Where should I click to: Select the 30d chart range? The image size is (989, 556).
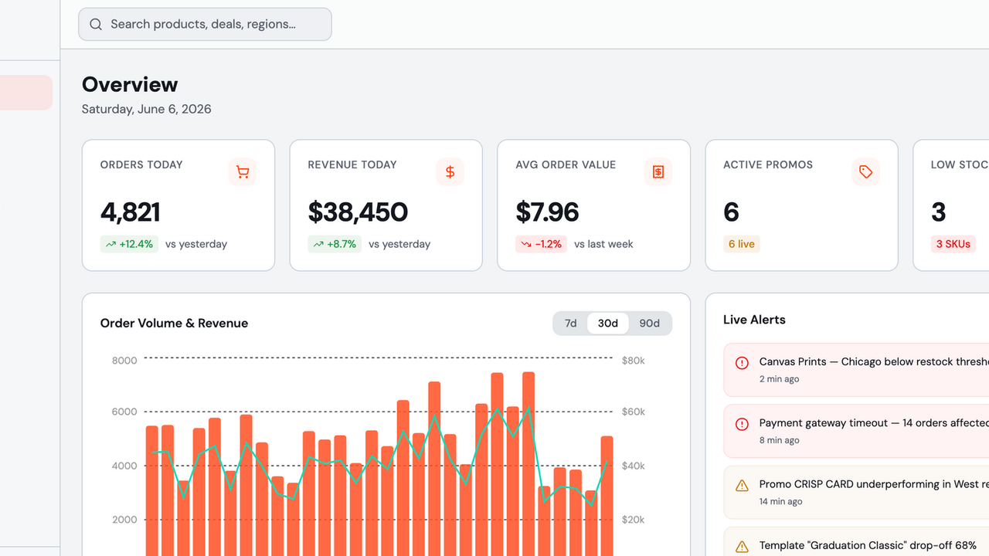[x=608, y=324]
